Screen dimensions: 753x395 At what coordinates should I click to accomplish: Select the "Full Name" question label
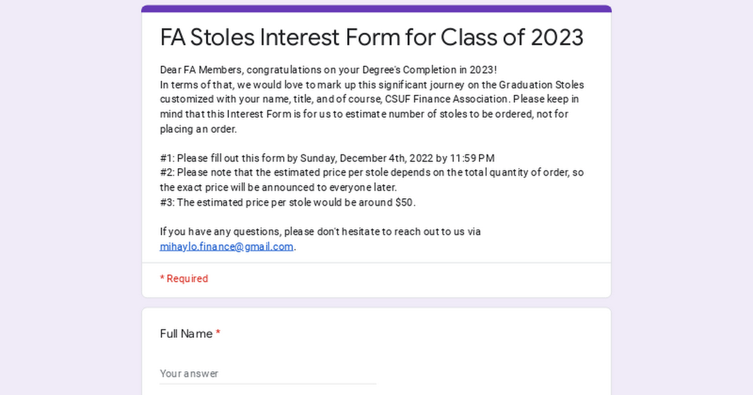pyautogui.click(x=186, y=334)
